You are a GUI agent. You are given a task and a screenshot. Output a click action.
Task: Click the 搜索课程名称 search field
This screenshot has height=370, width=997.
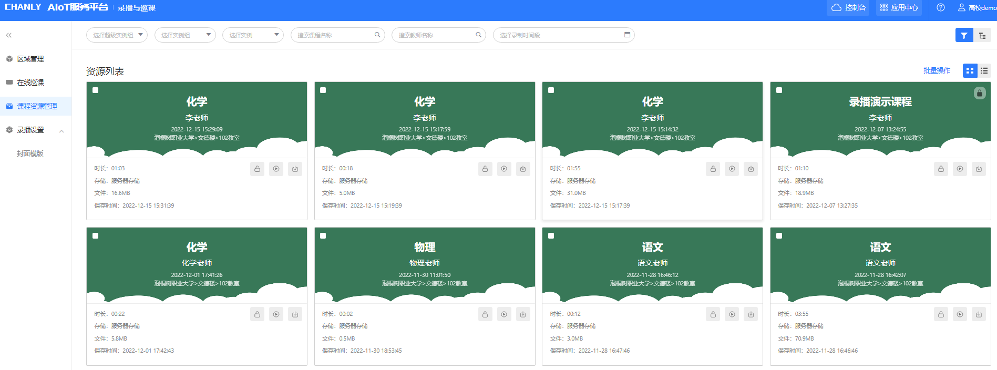(334, 35)
